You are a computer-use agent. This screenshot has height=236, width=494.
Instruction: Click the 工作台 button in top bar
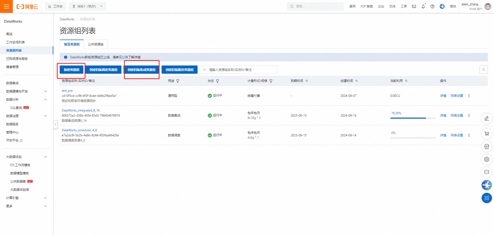[55, 6]
